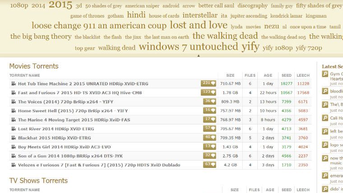Click camera icon beside Home Sweet Hell
Screen dimensions: 343x193
14,110
